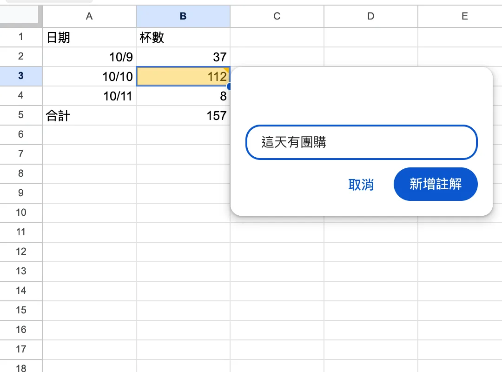Click the fill handle of cell B3
The image size is (502, 372).
coord(229,86)
